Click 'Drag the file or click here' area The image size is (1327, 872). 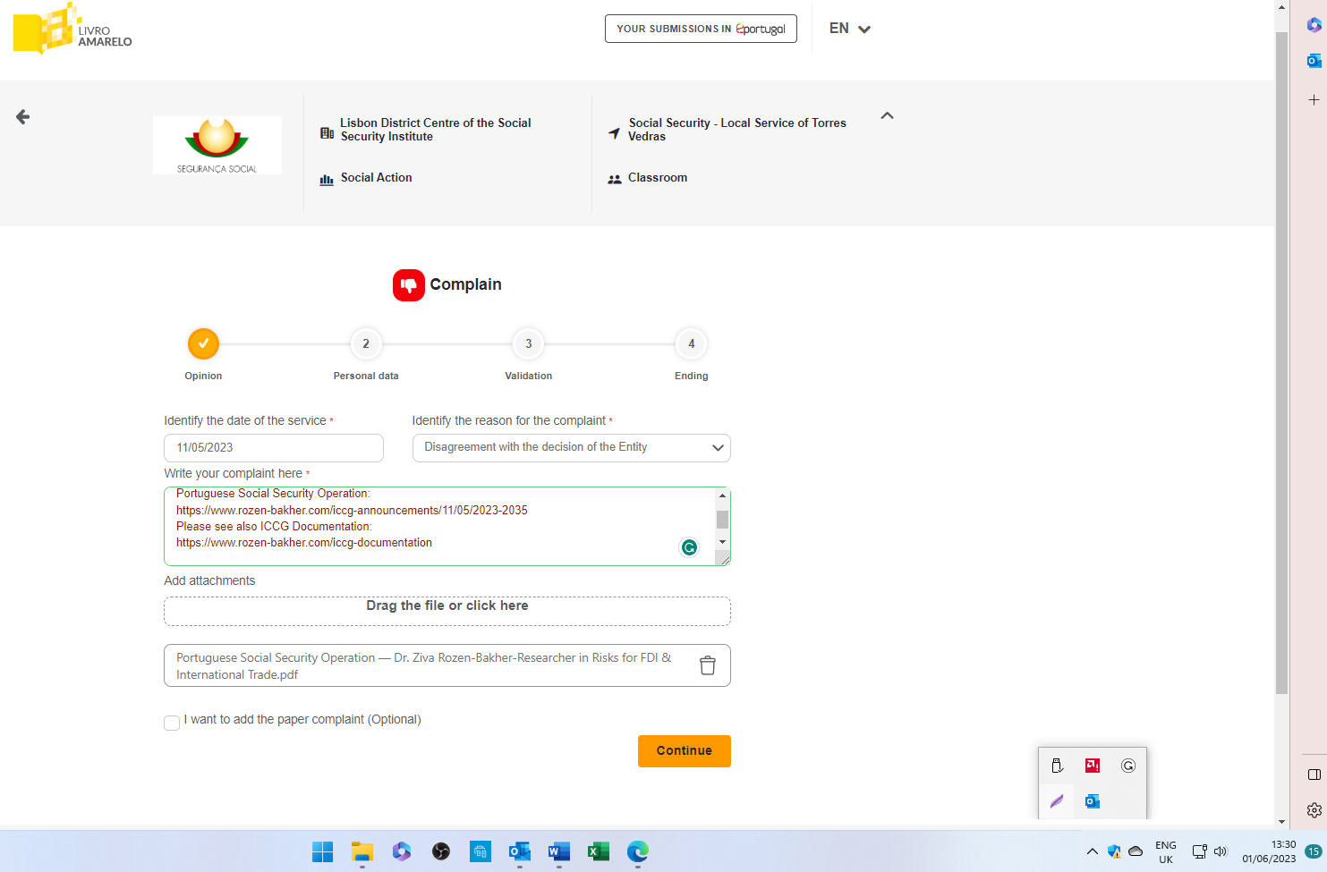(x=447, y=611)
